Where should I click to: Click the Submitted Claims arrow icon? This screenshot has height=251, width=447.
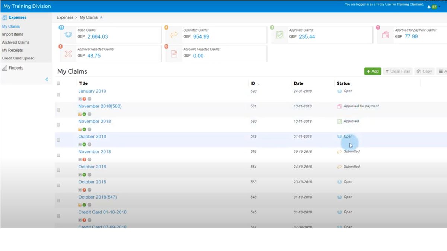[174, 34]
